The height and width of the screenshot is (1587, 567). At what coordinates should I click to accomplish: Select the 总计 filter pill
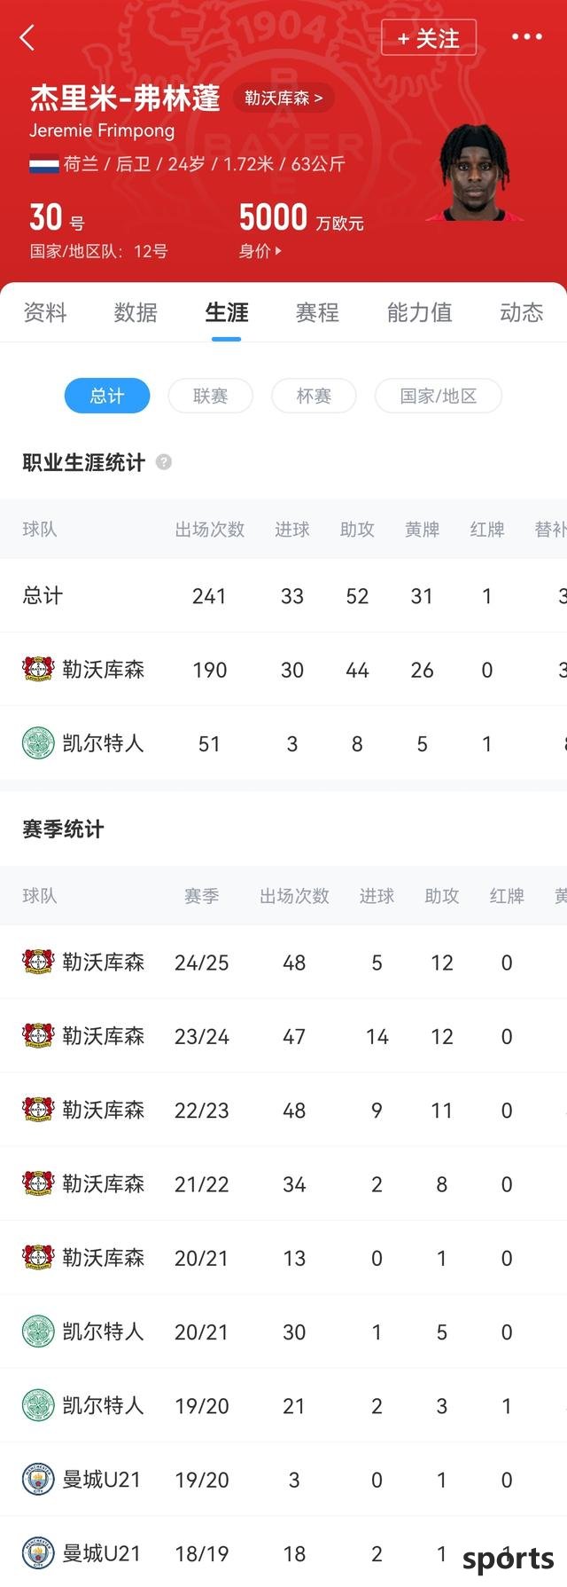click(x=107, y=396)
